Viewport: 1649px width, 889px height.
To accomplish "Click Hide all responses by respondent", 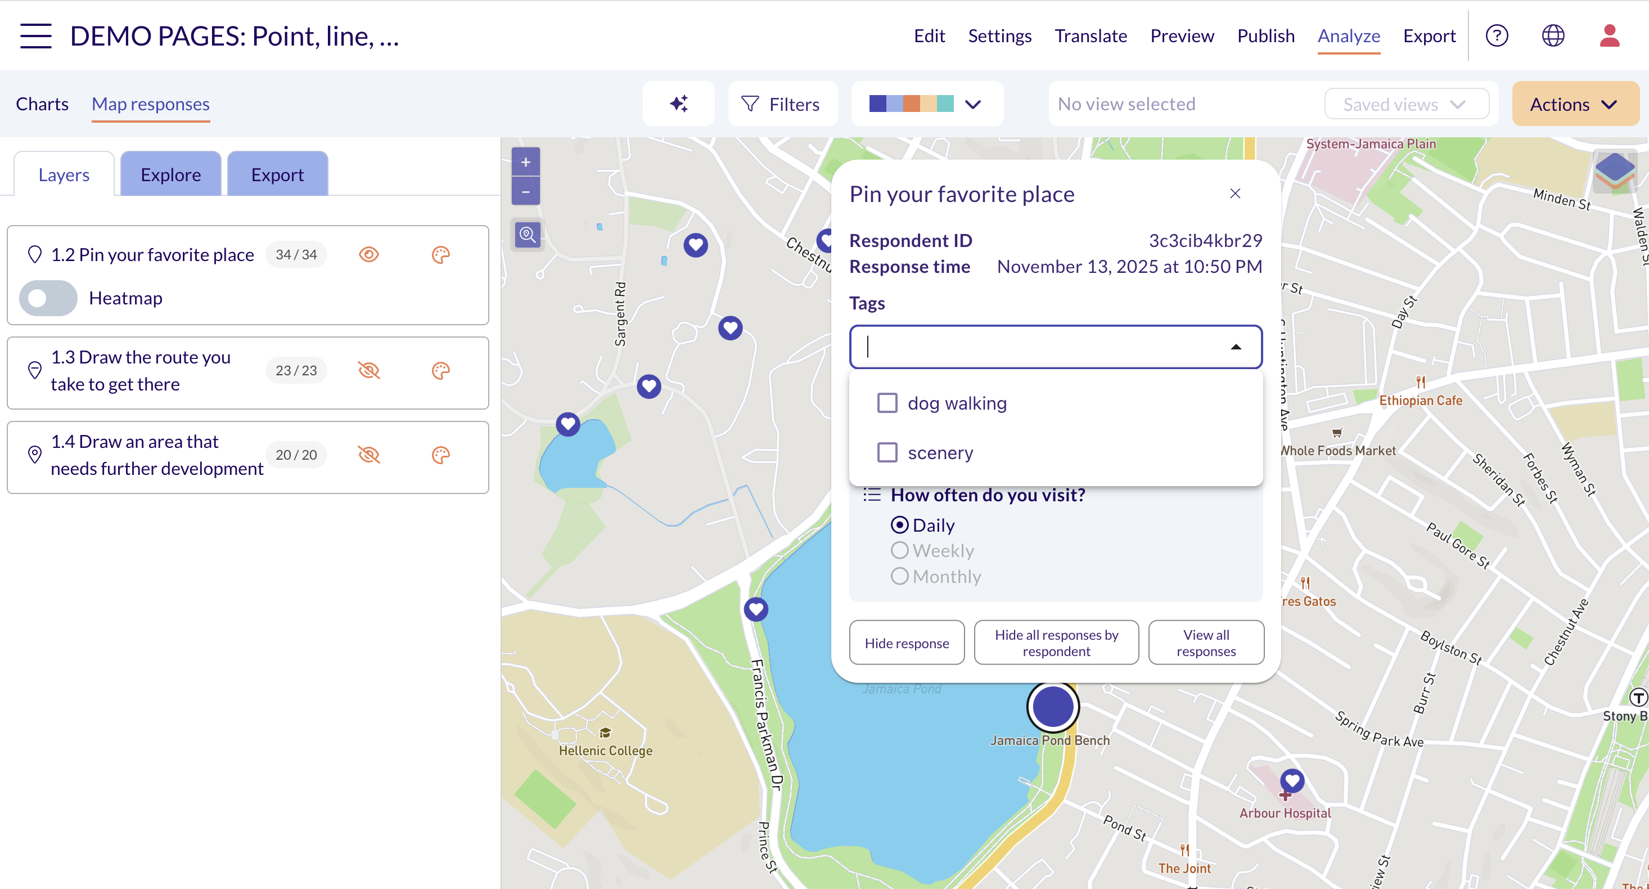I will click(x=1056, y=643).
